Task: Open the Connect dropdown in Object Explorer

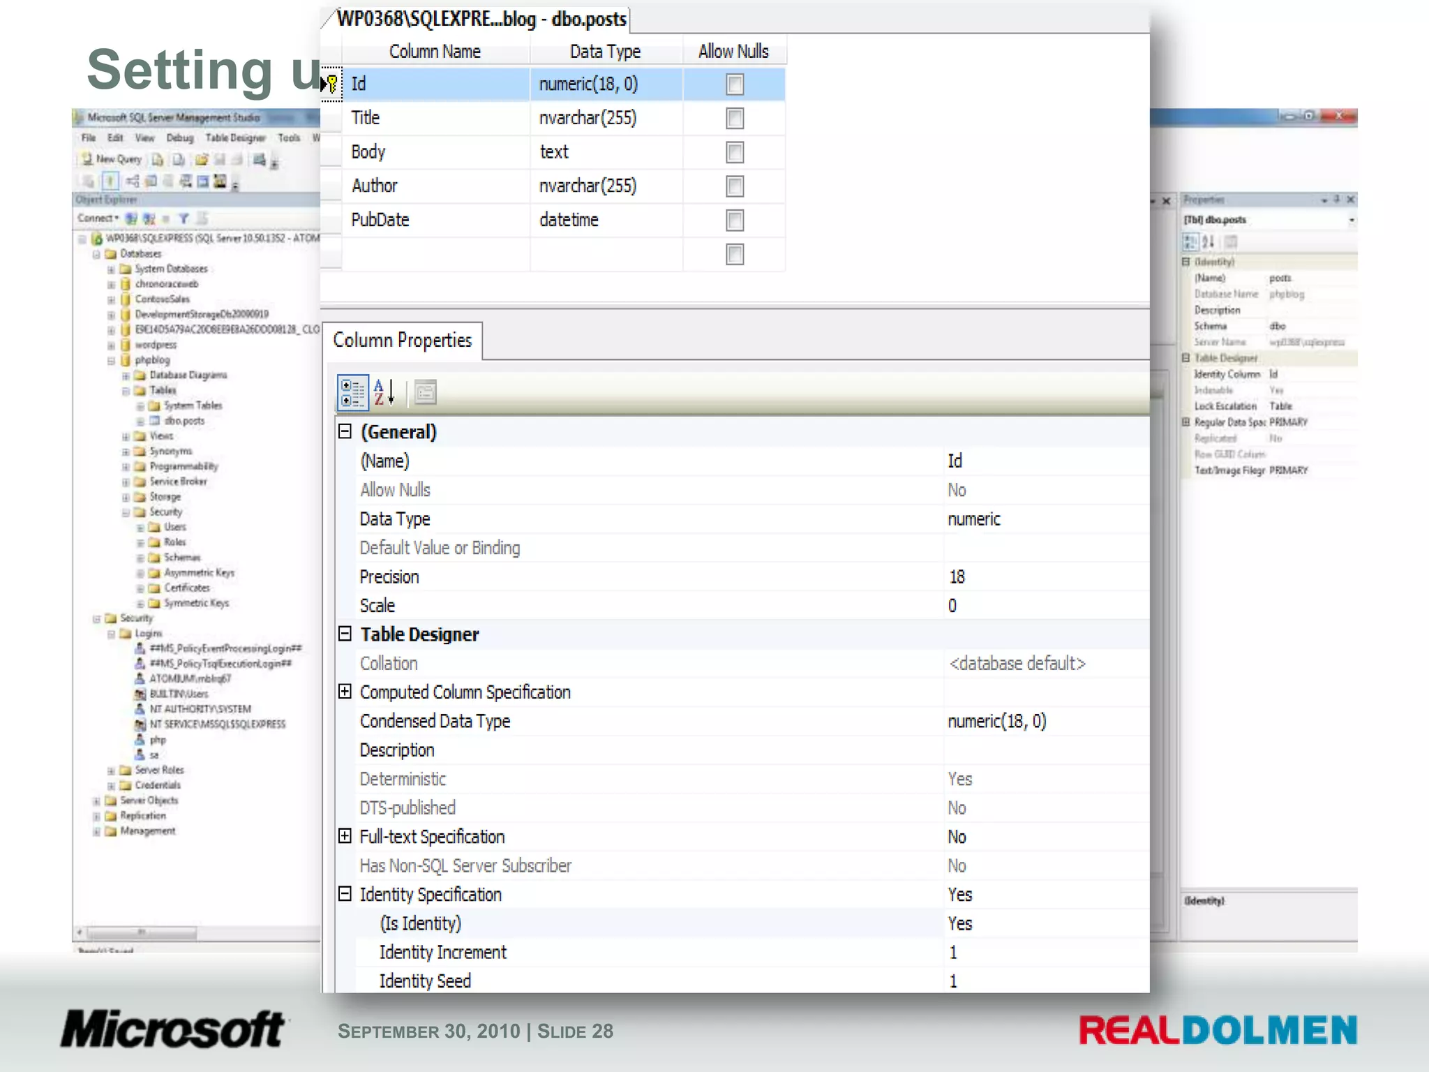Action: tap(98, 218)
